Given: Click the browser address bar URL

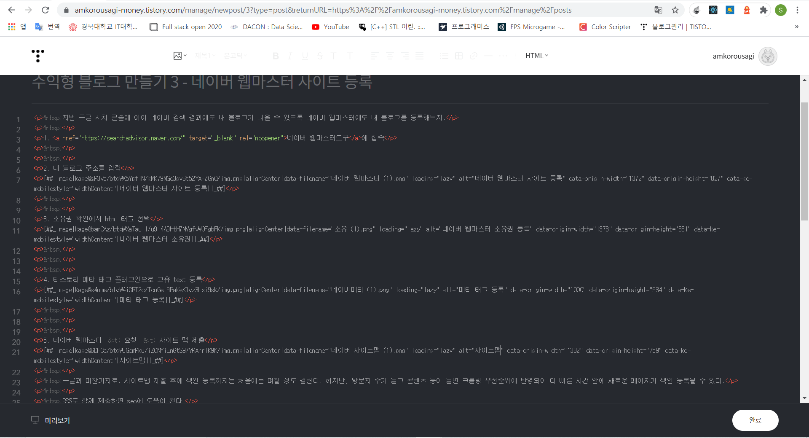Looking at the screenshot, I should pyautogui.click(x=323, y=10).
